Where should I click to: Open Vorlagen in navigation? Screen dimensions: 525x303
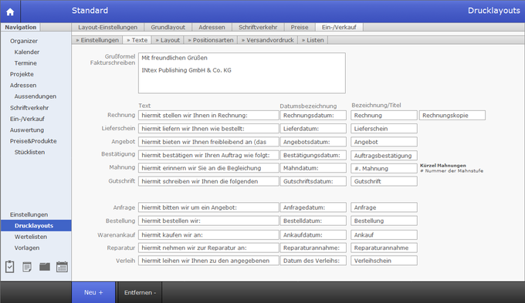point(27,247)
